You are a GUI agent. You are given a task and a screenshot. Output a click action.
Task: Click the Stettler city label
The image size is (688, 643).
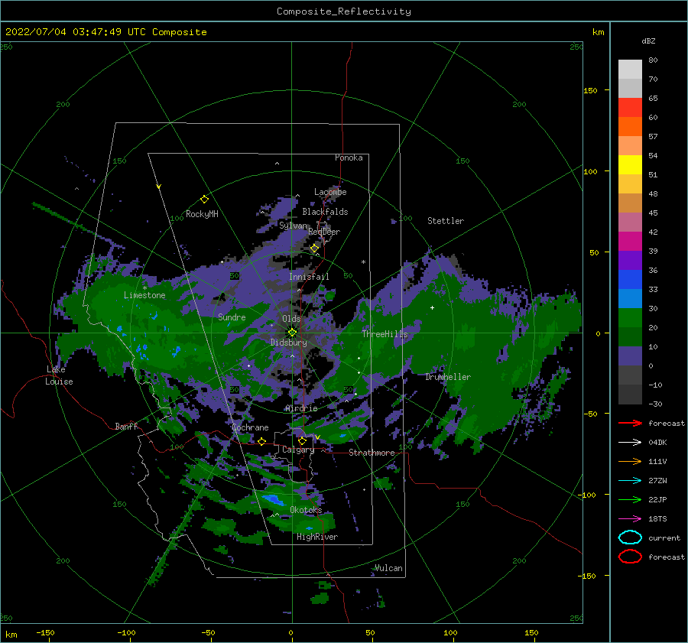pos(446,221)
